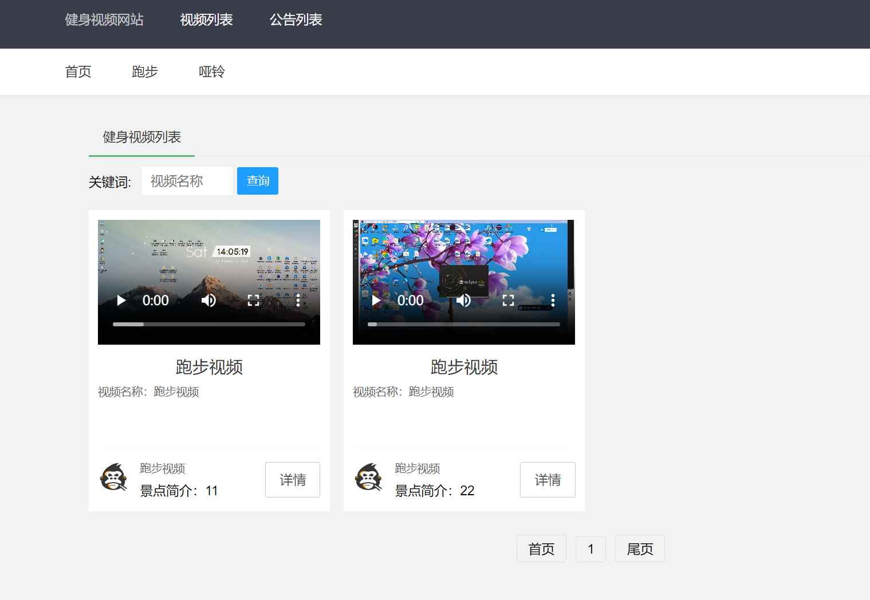Click gorilla avatar beside 景点简介: 22
This screenshot has height=600, width=870.
pyautogui.click(x=369, y=477)
